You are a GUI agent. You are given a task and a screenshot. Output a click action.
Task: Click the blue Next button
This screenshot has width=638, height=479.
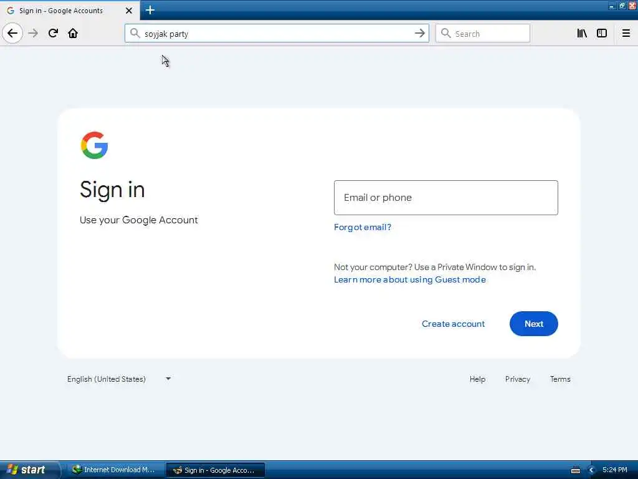tap(533, 324)
